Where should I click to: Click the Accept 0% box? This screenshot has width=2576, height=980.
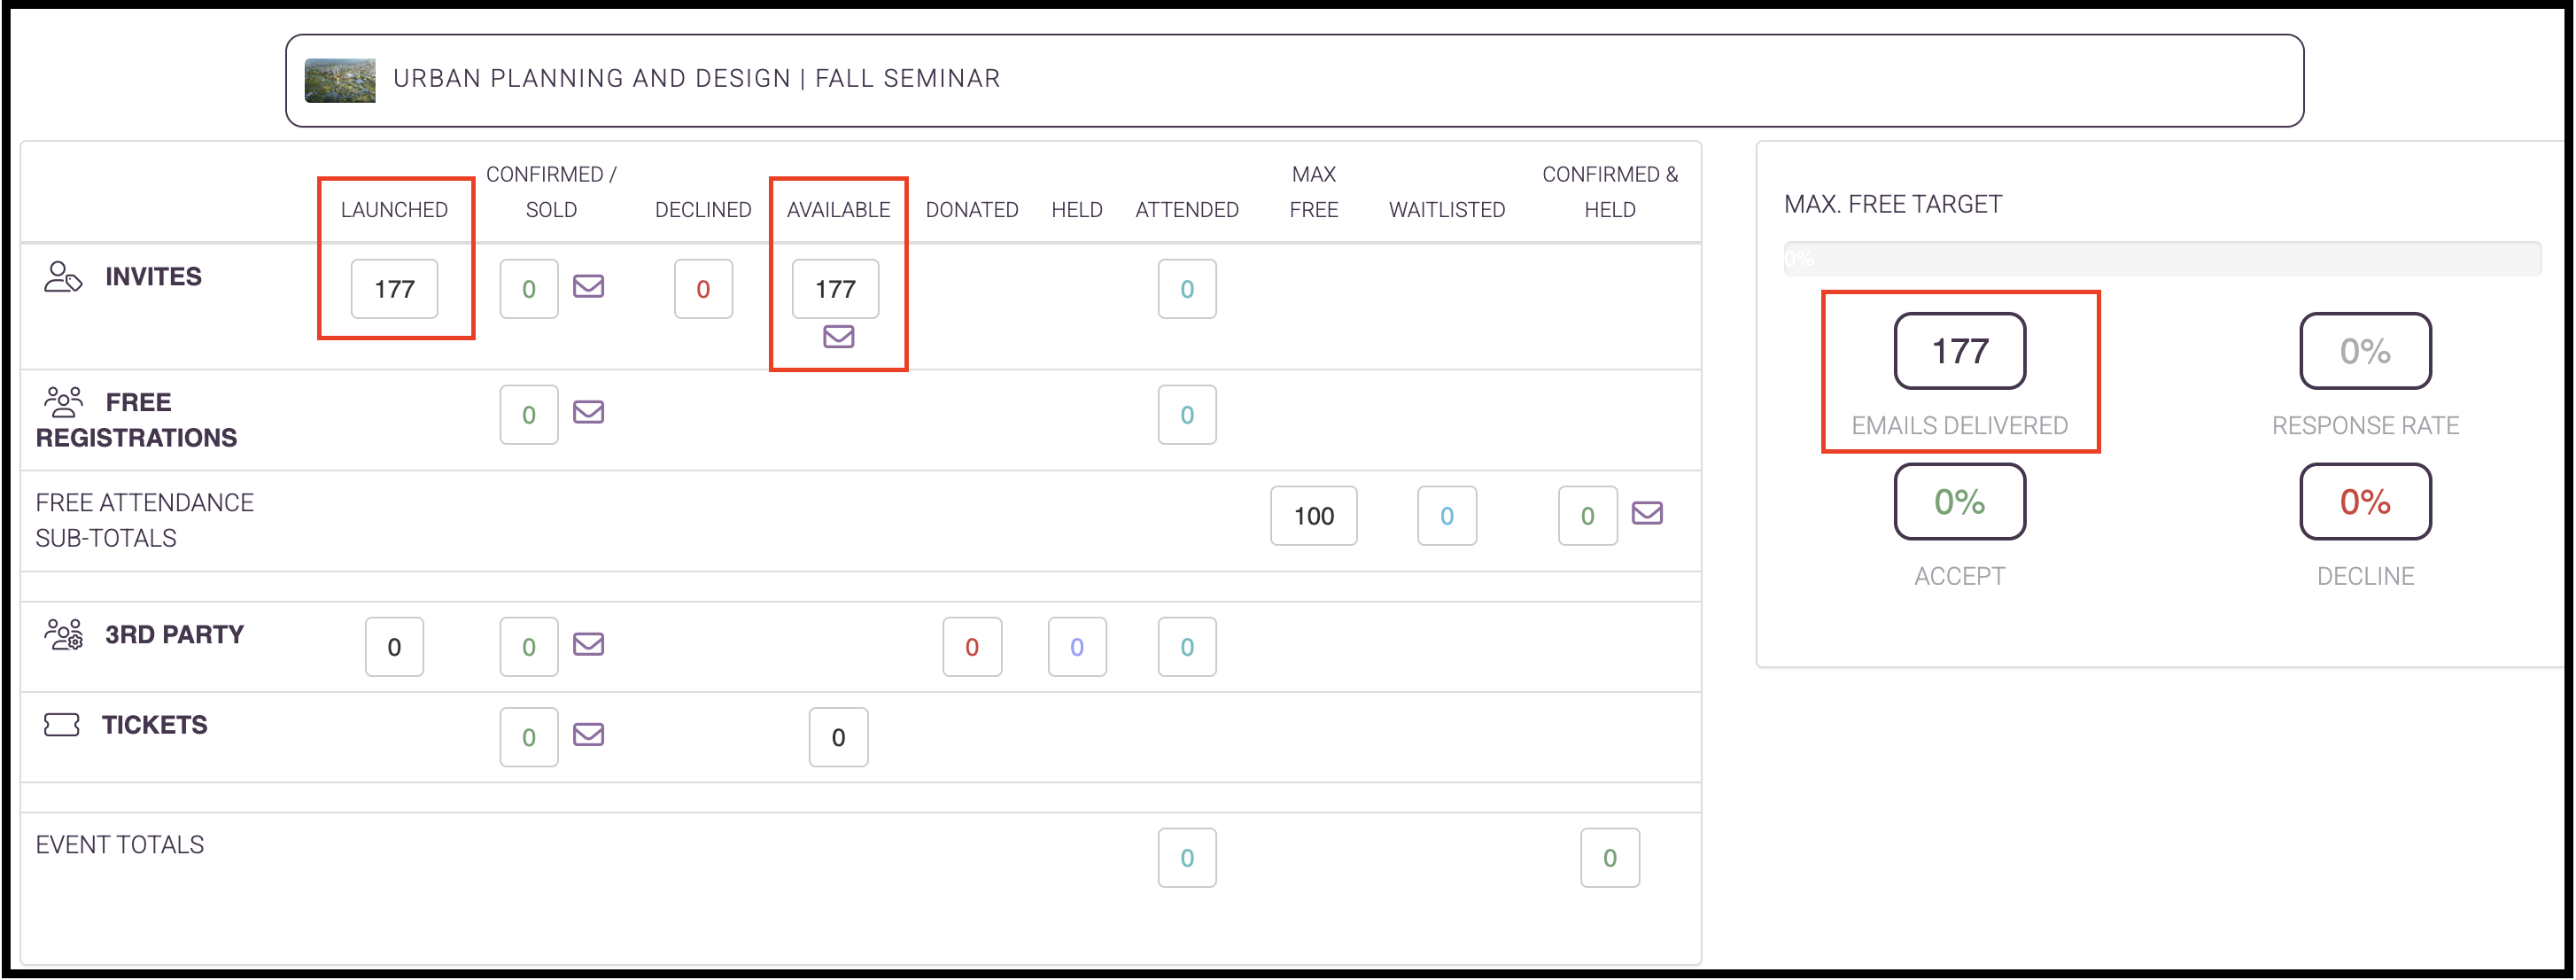[1959, 502]
